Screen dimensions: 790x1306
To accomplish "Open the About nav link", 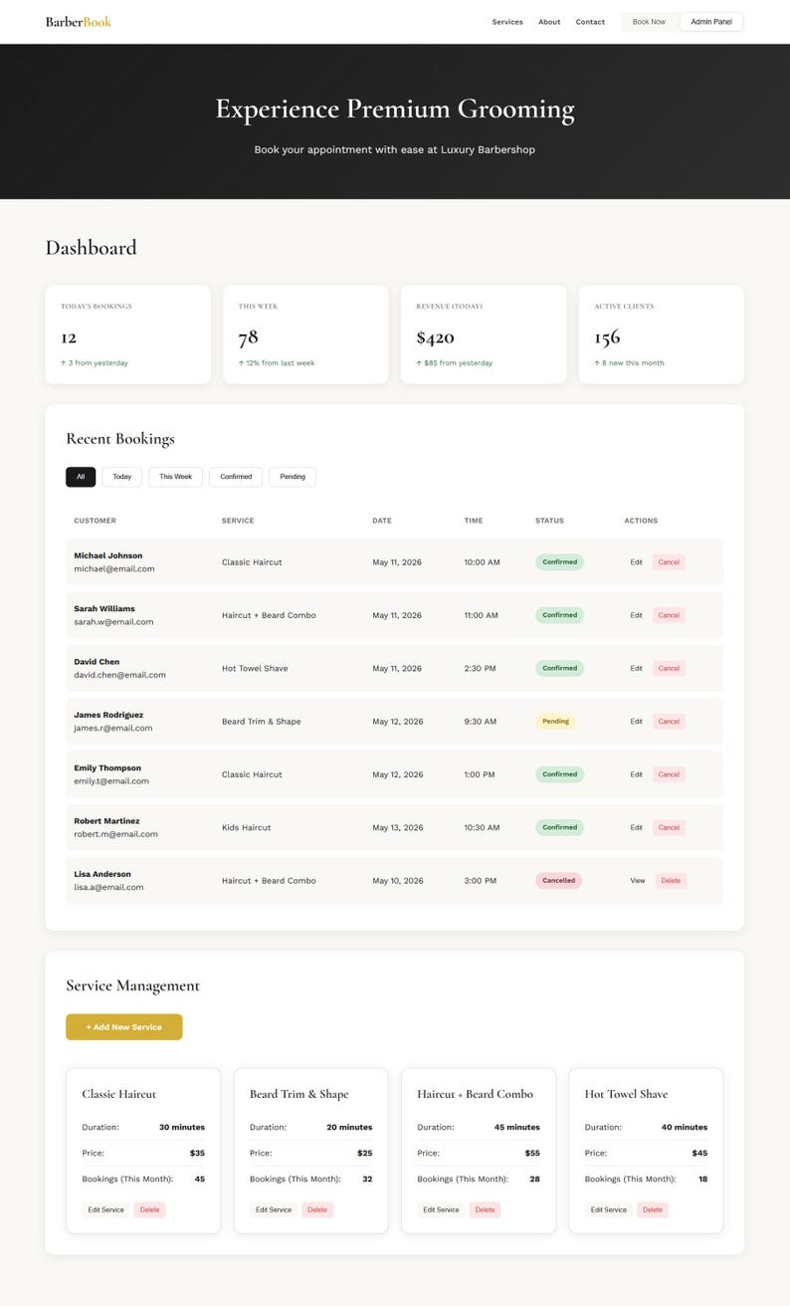I will click(x=549, y=22).
